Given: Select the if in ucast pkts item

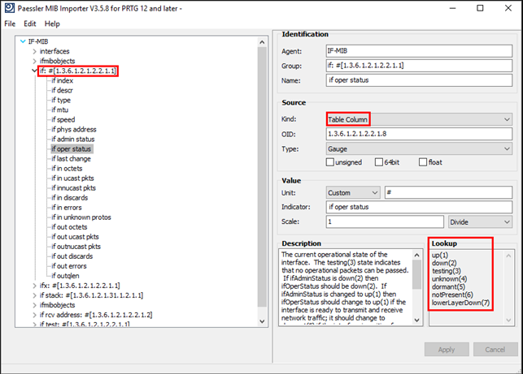Looking at the screenshot, I should [72, 178].
